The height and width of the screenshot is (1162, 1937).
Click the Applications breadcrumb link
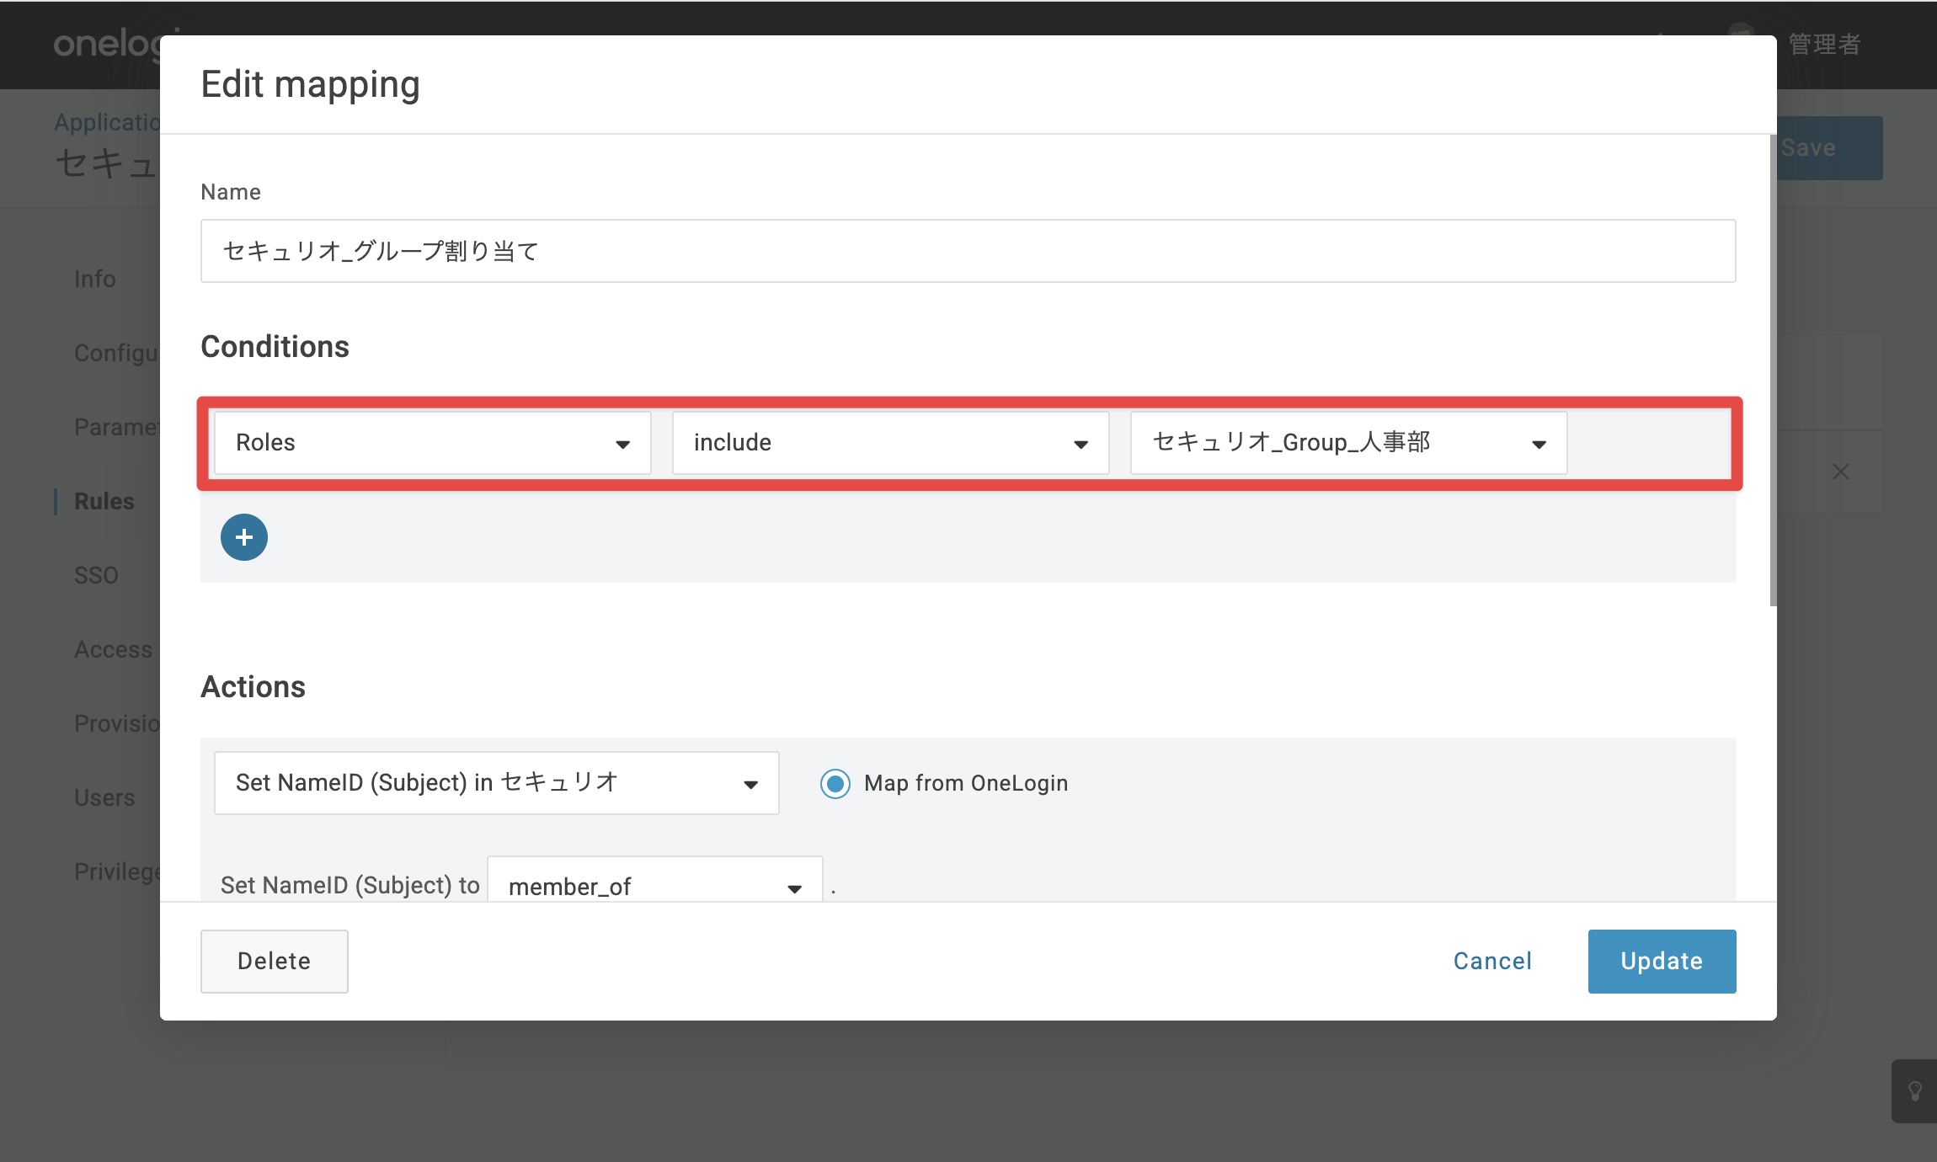[107, 123]
